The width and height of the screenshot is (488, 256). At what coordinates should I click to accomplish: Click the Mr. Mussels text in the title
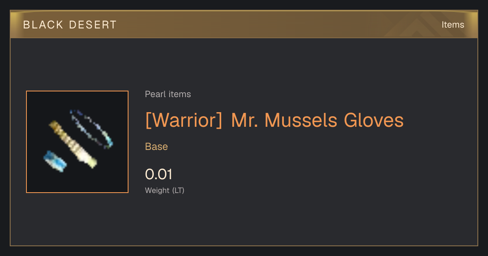tap(284, 120)
